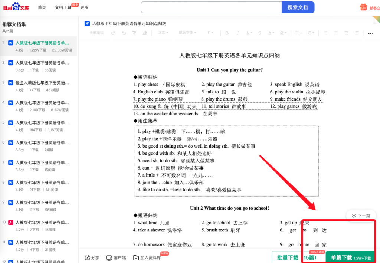Image resolution: width=380 pixels, height=263 pixels.
Task: Click the font color A icon
Action: coord(270,33)
